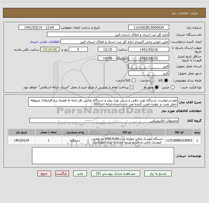Click the need date cell 1401/03/19
The width and height of the screenshot is (209, 203).
click(x=21, y=140)
